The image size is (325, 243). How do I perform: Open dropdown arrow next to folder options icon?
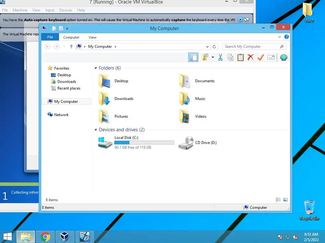(x=213, y=57)
